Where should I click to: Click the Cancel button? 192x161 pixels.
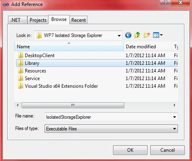[168, 150]
